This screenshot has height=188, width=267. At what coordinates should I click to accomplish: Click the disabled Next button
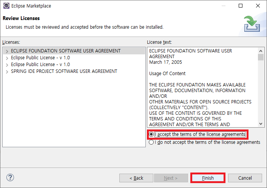click(171, 178)
